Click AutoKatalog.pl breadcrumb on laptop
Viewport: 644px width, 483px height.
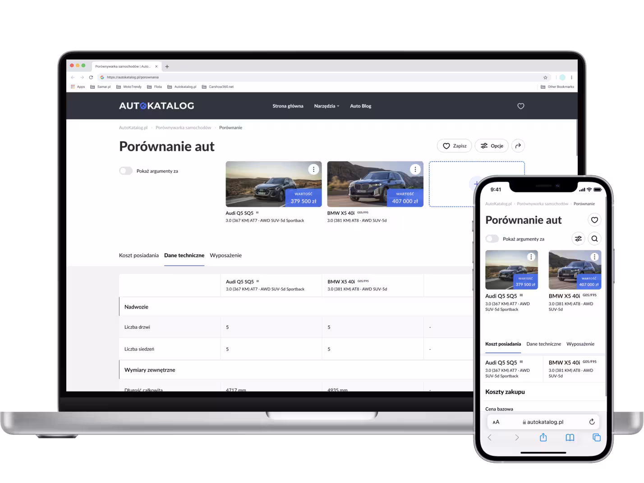point(133,128)
